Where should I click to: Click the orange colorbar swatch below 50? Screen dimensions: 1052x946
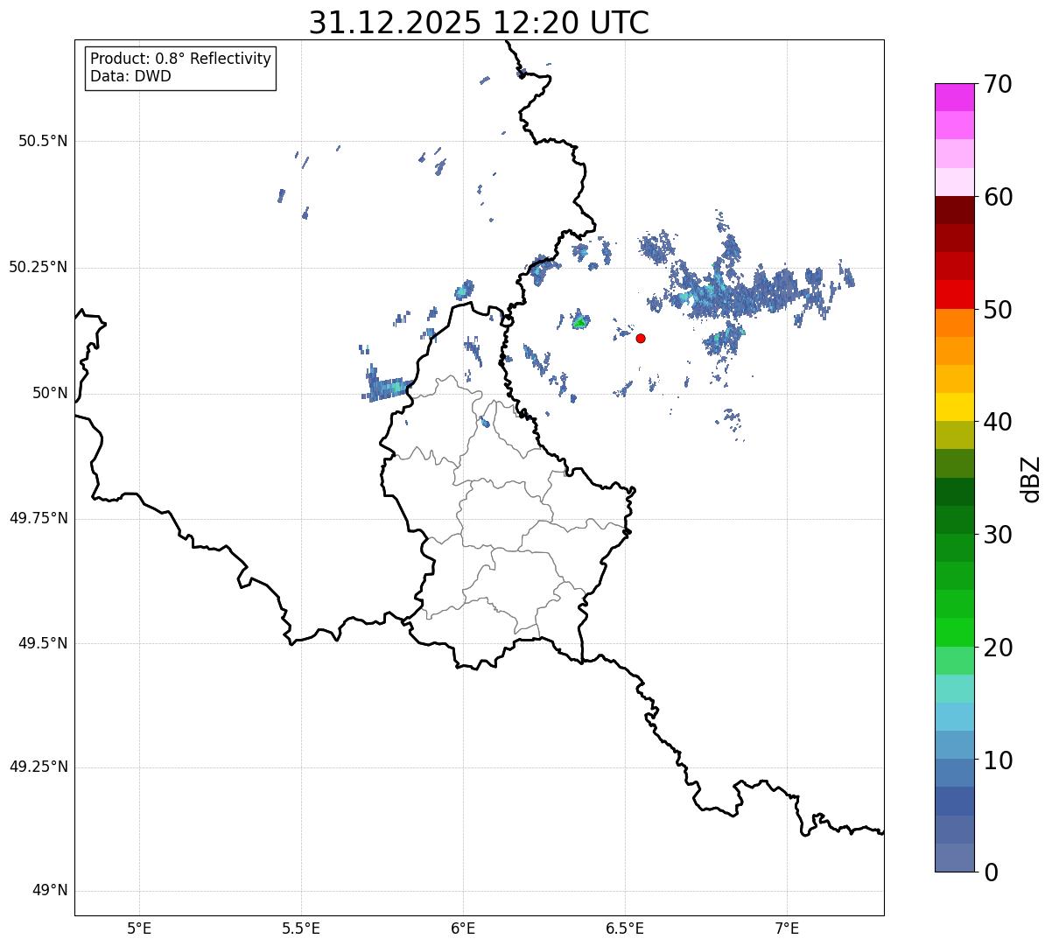point(955,323)
